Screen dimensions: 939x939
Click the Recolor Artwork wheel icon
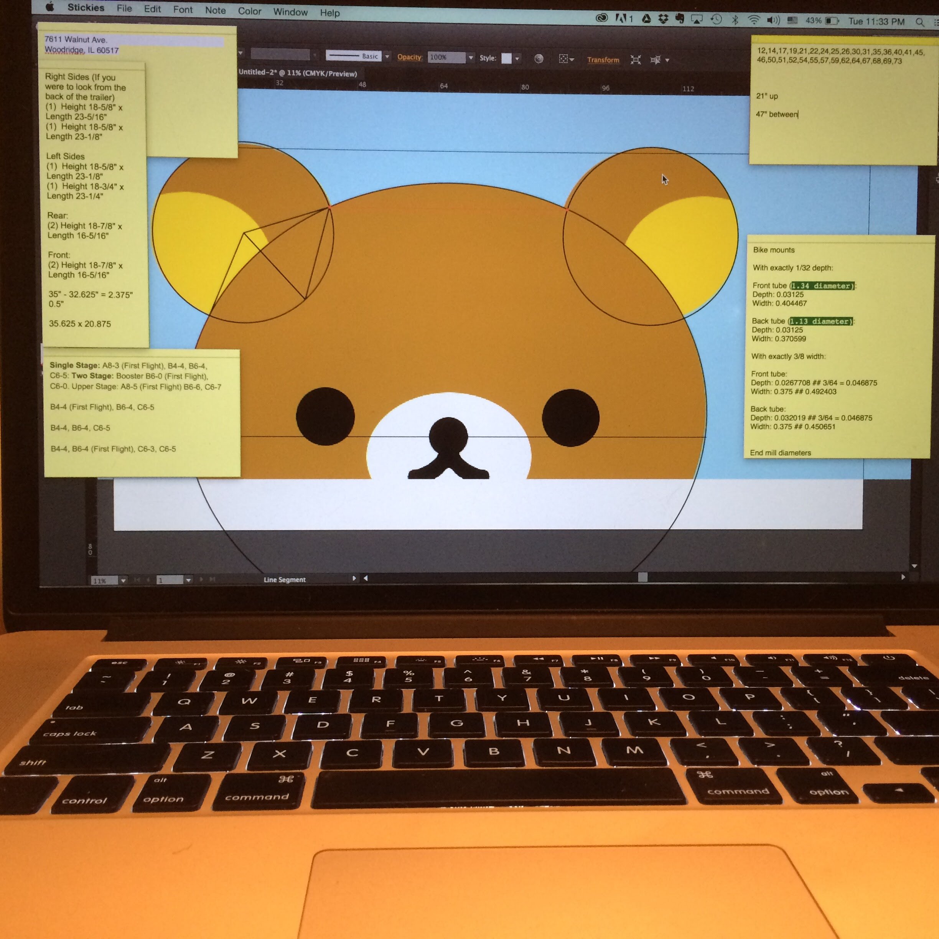(539, 59)
